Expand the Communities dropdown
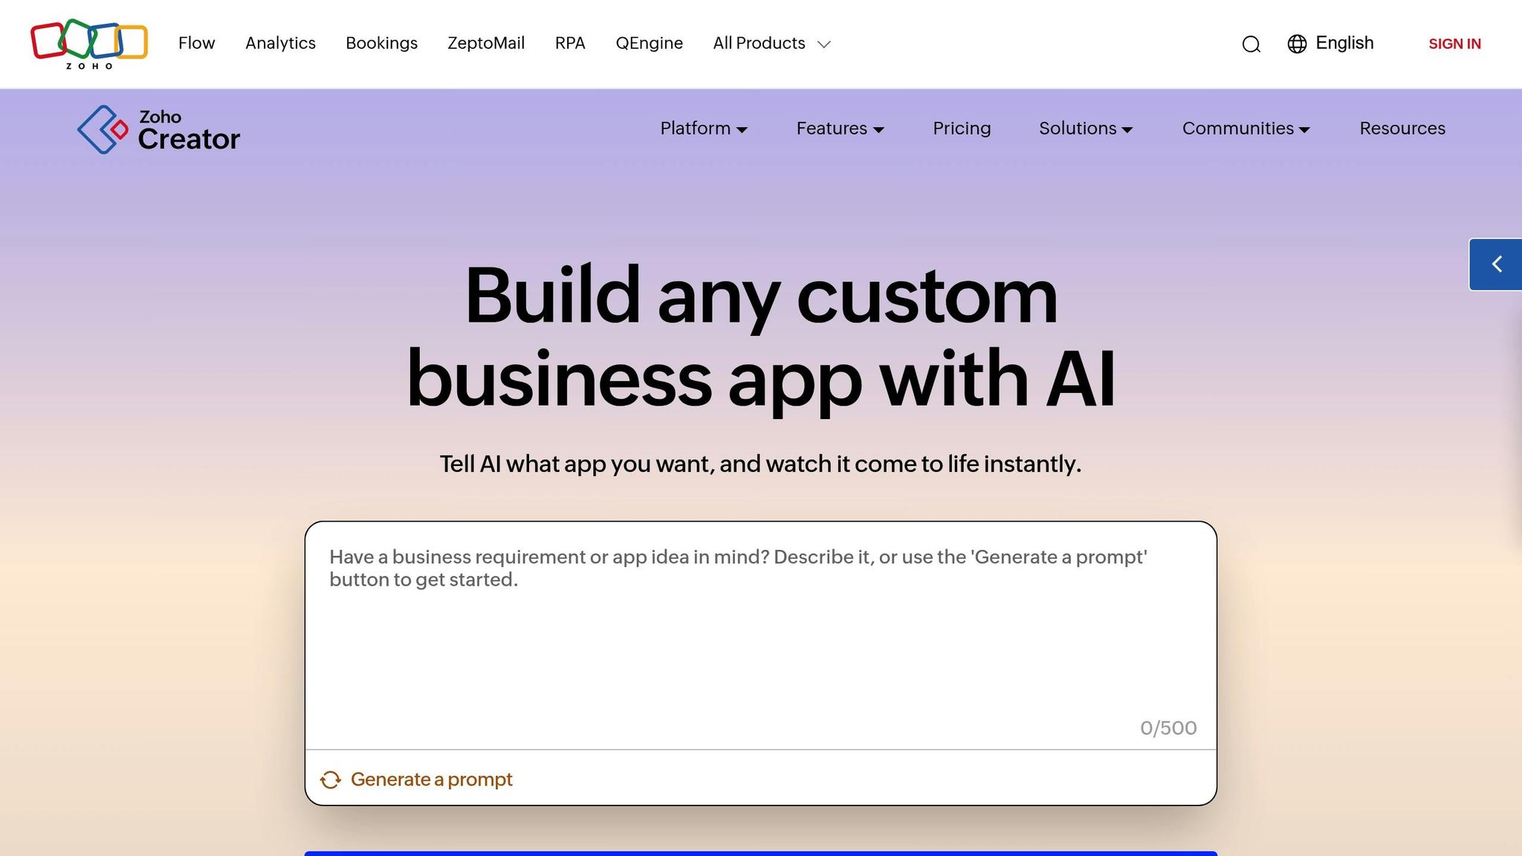This screenshot has height=856, width=1522. point(1244,129)
